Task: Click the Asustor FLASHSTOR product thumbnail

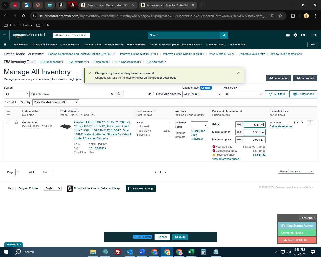Action: click(66, 126)
